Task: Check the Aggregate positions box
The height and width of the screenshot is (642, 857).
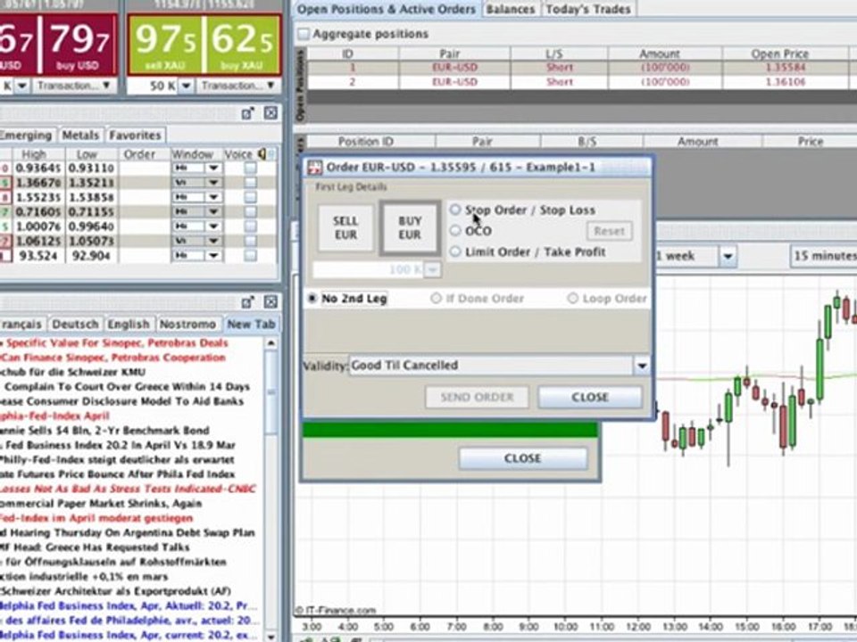Action: click(x=303, y=34)
